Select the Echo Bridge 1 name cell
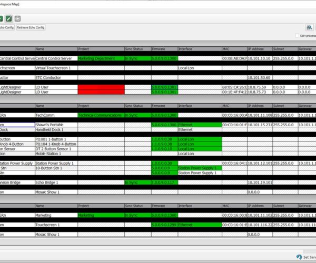316x263 pixels. point(55,183)
